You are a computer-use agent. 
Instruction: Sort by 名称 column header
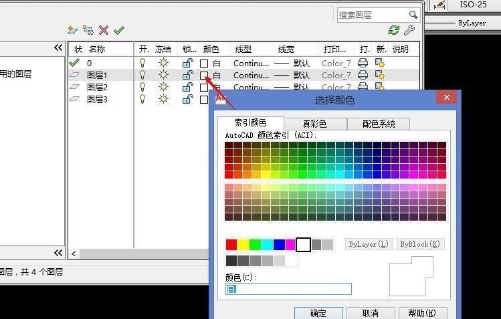tap(97, 49)
